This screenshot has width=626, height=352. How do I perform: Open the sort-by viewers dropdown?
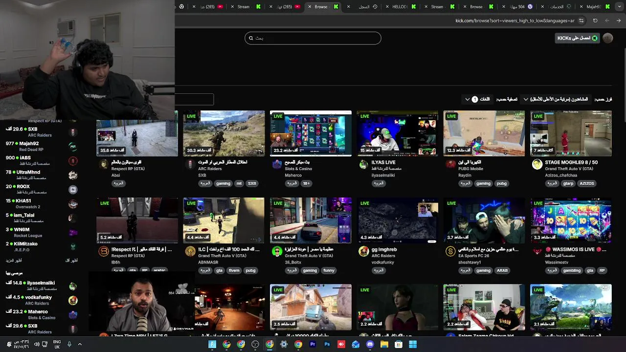click(556, 99)
